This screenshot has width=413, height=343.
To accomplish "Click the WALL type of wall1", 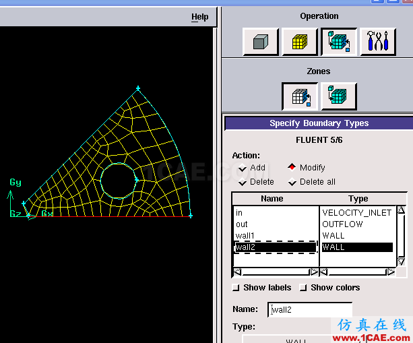I will [x=333, y=235].
